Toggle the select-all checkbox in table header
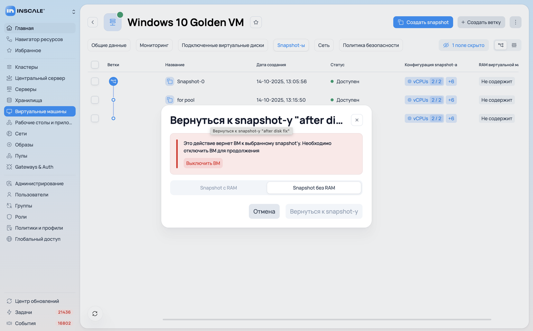The width and height of the screenshot is (533, 331). coord(95,65)
